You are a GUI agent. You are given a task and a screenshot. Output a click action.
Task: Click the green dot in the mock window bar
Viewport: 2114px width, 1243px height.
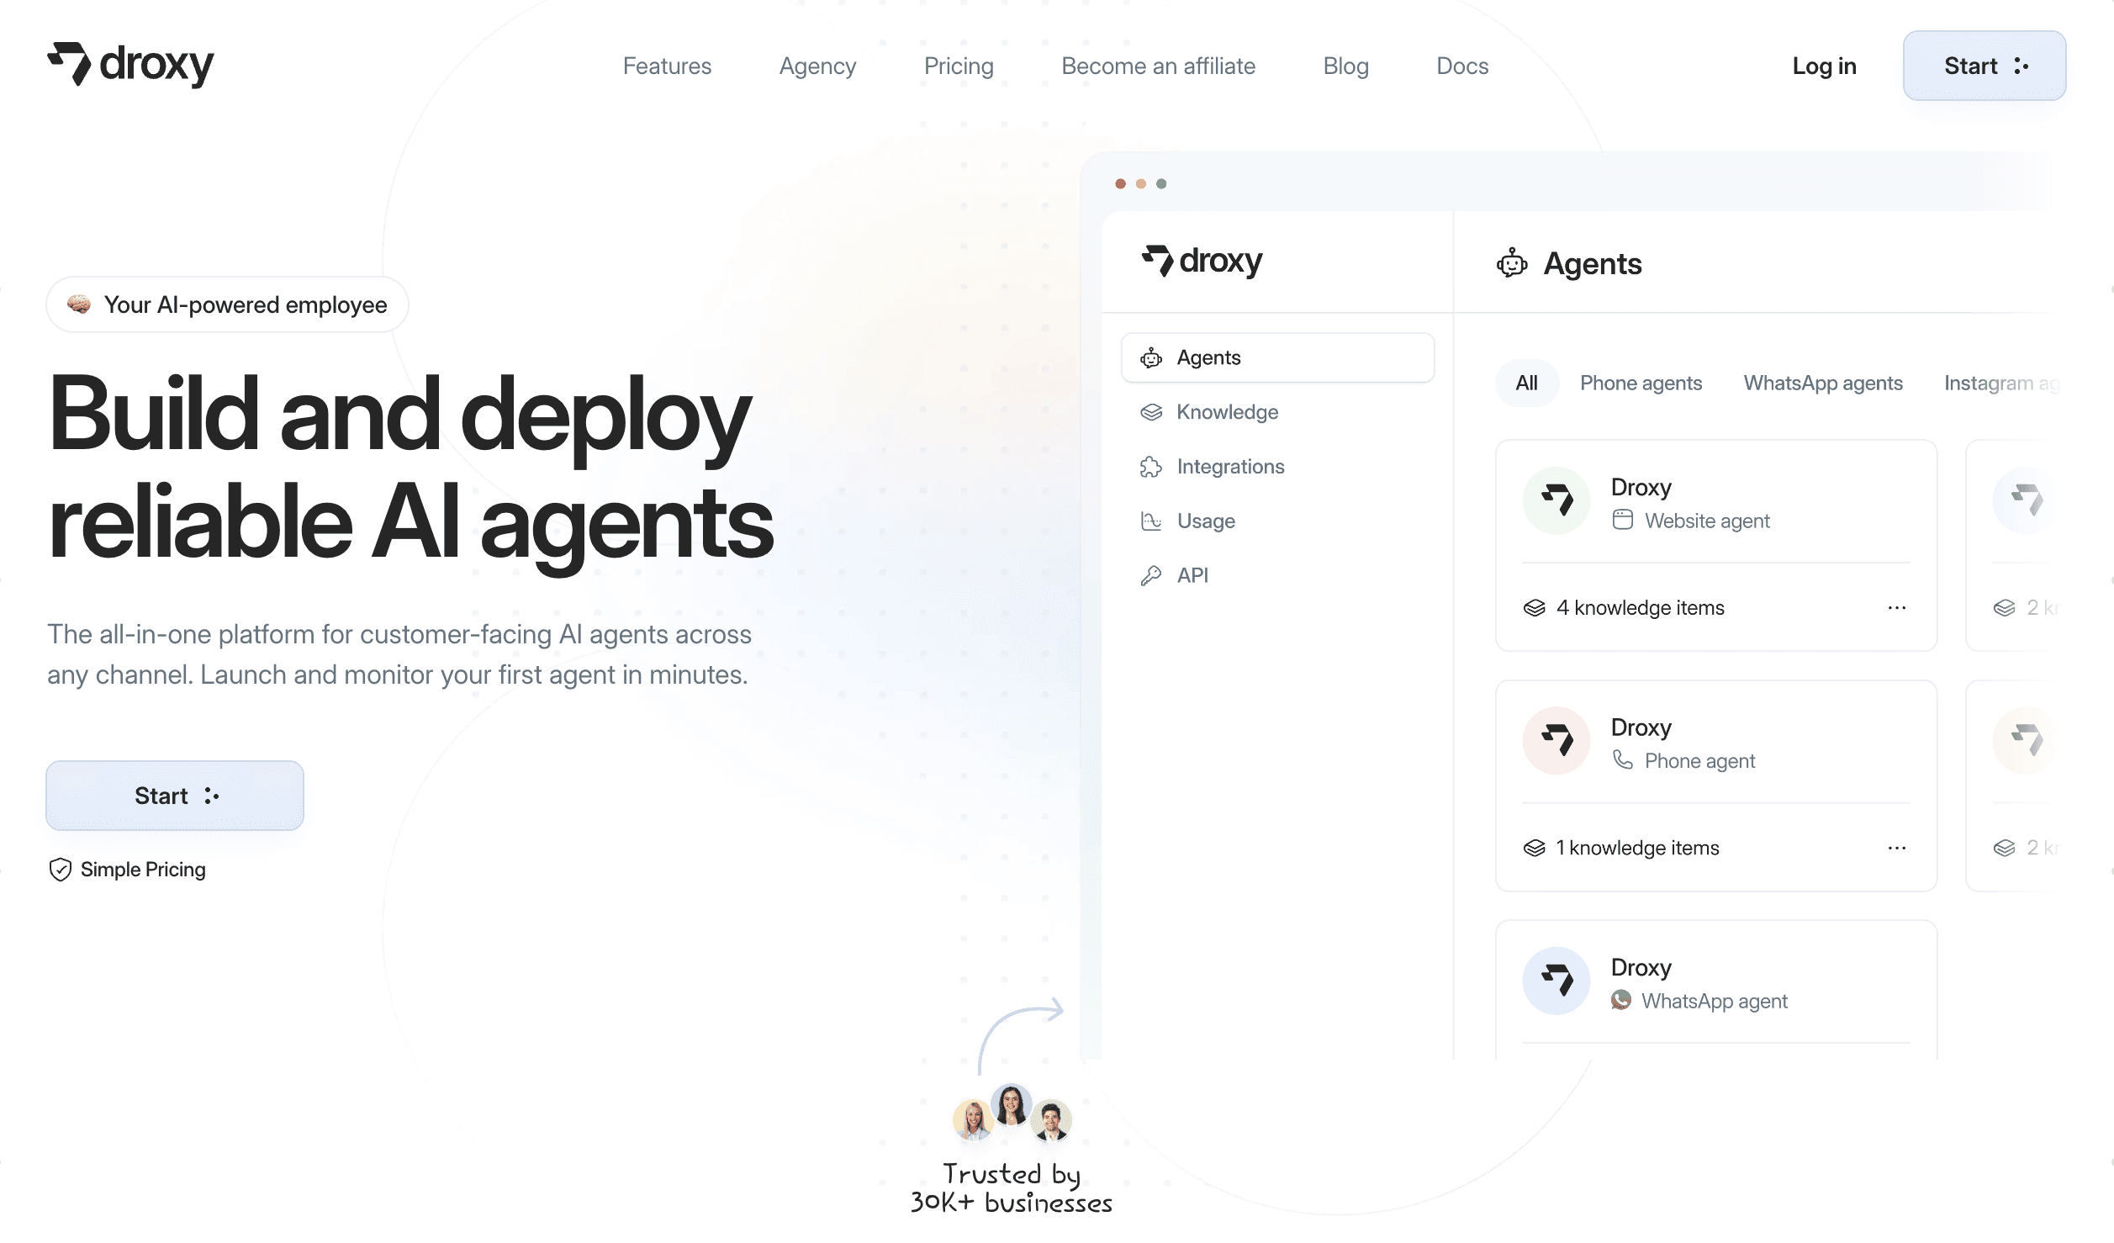point(1161,183)
